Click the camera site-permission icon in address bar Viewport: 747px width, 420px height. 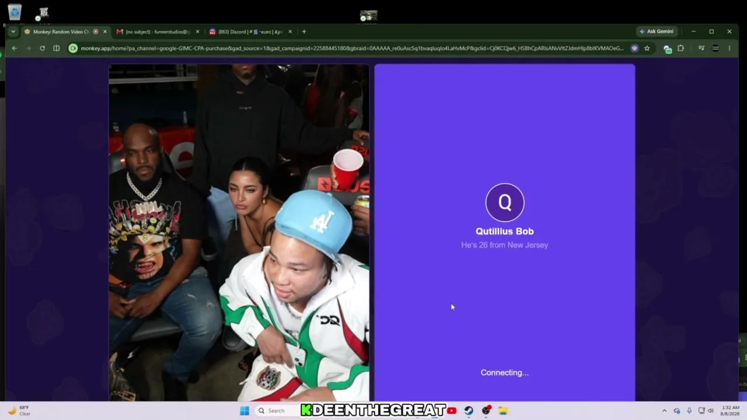(73, 48)
